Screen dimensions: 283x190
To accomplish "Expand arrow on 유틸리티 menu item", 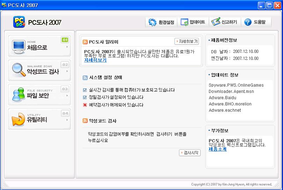I will (67, 120).
